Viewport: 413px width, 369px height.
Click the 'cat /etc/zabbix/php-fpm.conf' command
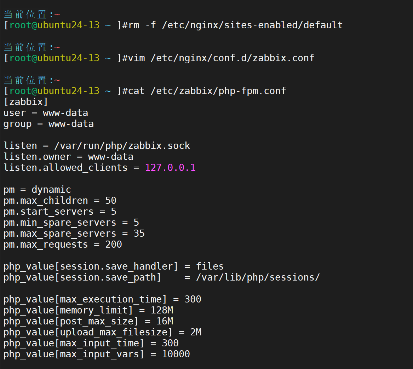(207, 91)
